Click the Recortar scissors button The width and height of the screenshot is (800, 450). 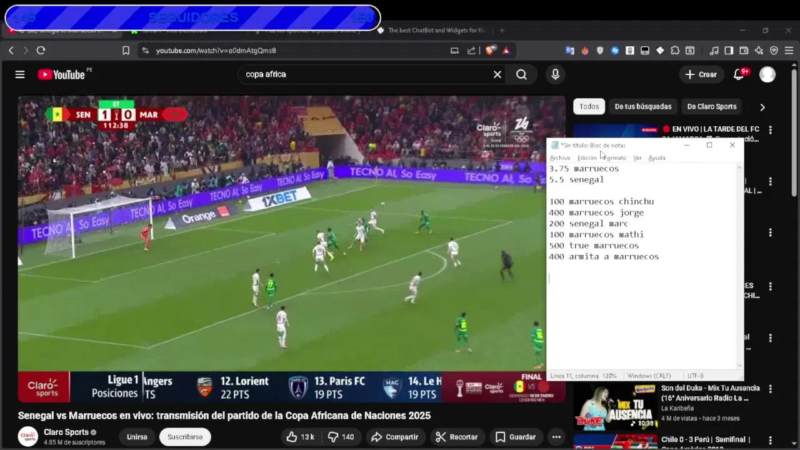click(457, 437)
